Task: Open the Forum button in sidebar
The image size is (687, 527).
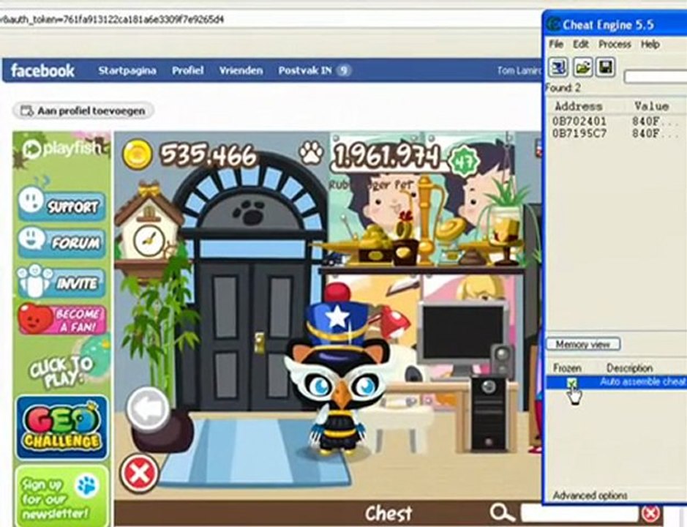Action: coord(61,241)
